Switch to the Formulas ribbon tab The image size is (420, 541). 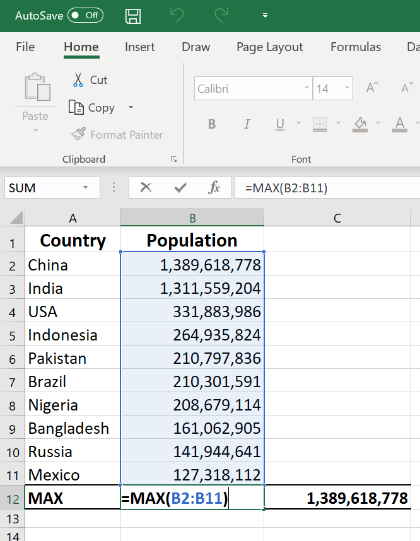[356, 47]
